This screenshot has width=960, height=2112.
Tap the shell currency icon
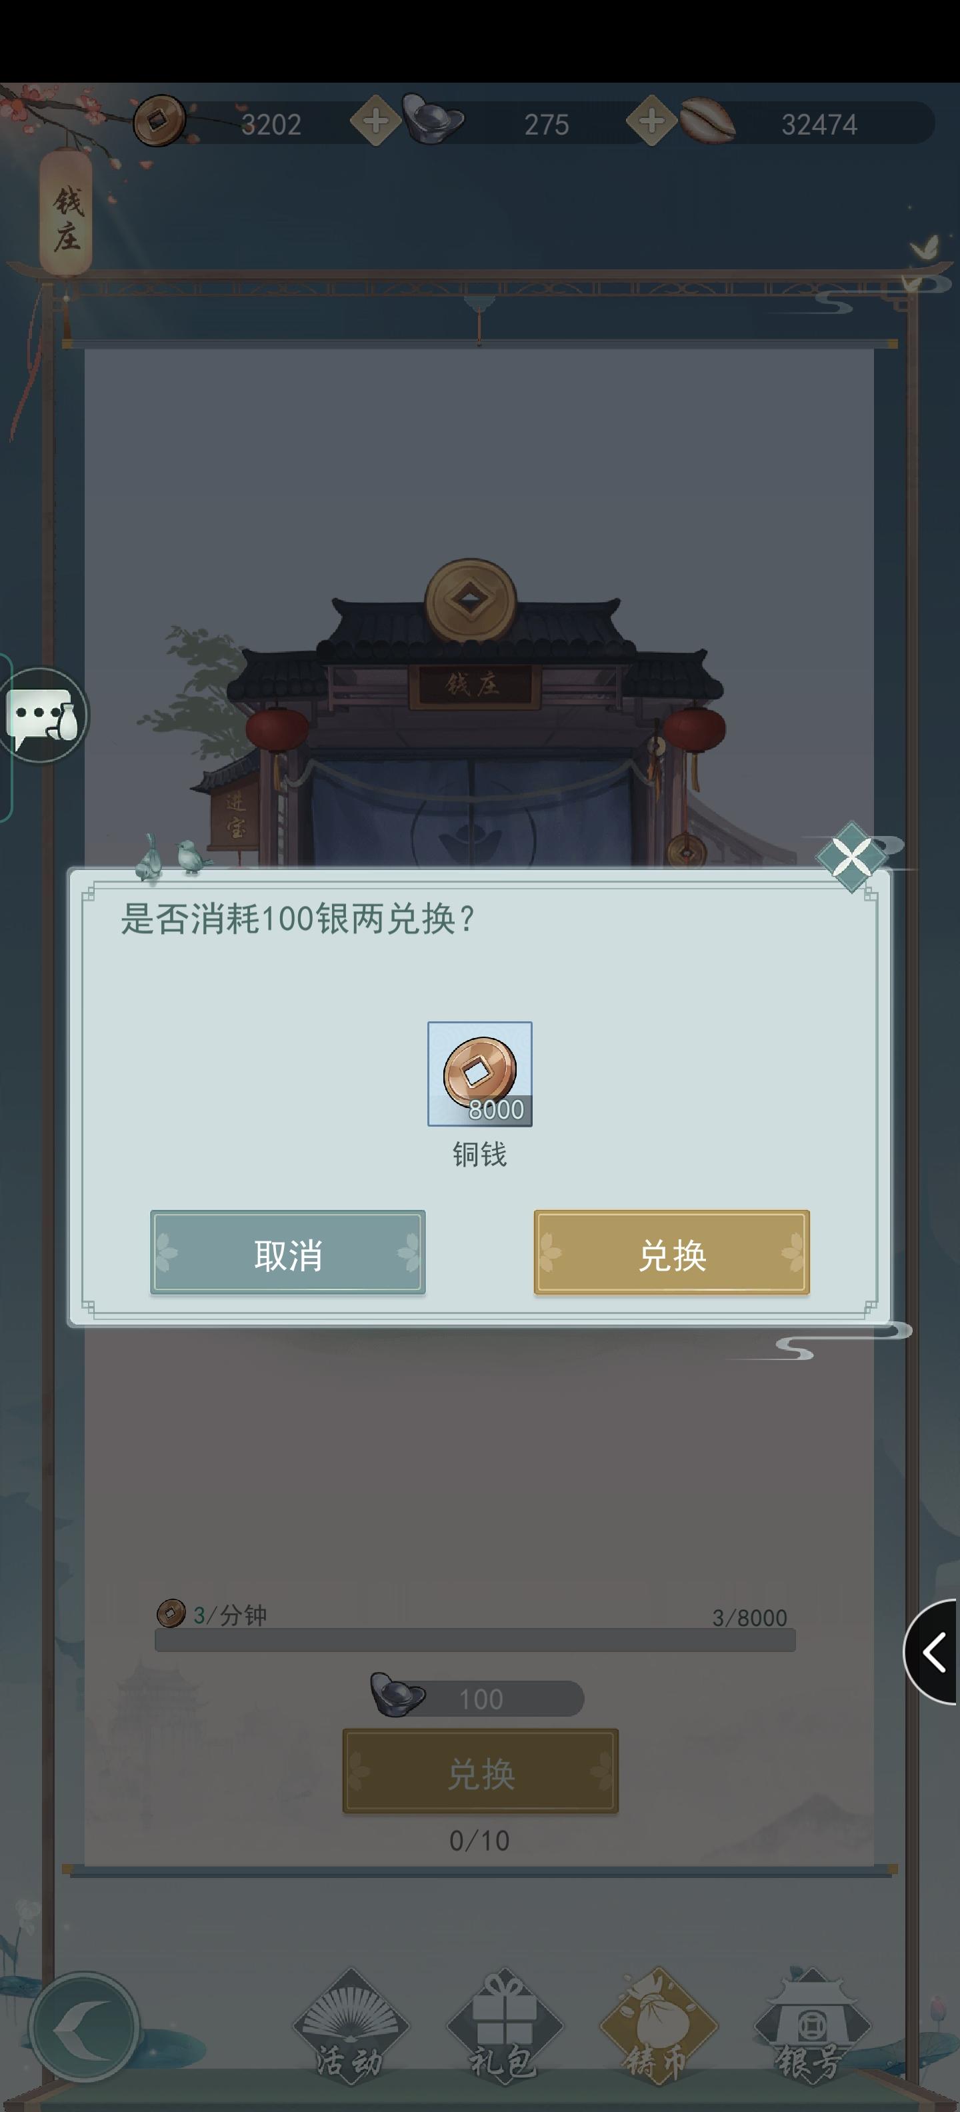coord(707,121)
